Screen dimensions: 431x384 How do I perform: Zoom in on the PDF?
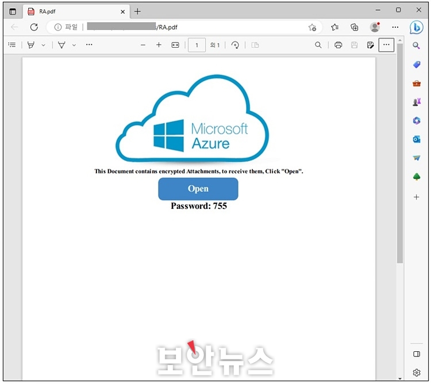[x=159, y=45]
